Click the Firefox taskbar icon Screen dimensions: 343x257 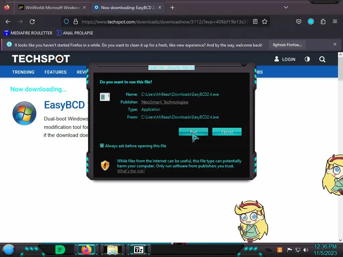pos(86,250)
